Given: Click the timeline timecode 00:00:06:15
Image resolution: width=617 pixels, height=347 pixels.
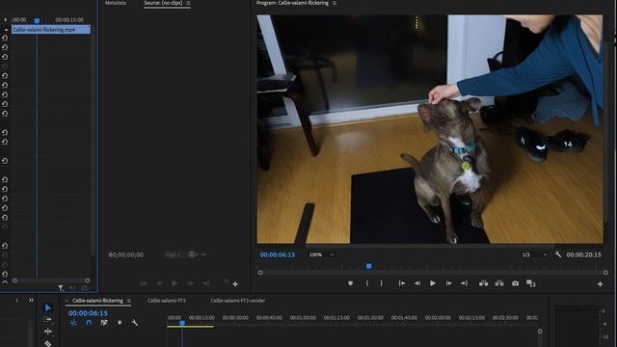Looking at the screenshot, I should pos(88,313).
